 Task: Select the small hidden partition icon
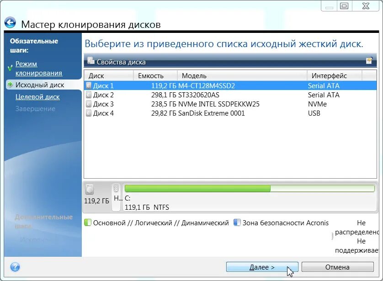pos(116,188)
